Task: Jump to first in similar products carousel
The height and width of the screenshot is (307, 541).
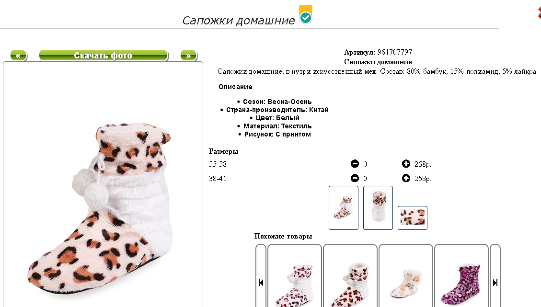Action: tap(261, 283)
